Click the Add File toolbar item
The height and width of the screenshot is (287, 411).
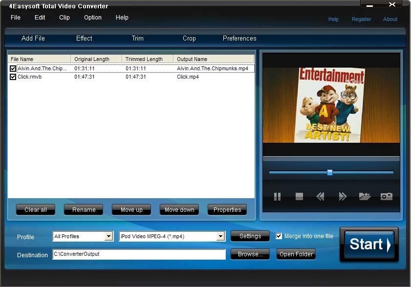point(33,39)
